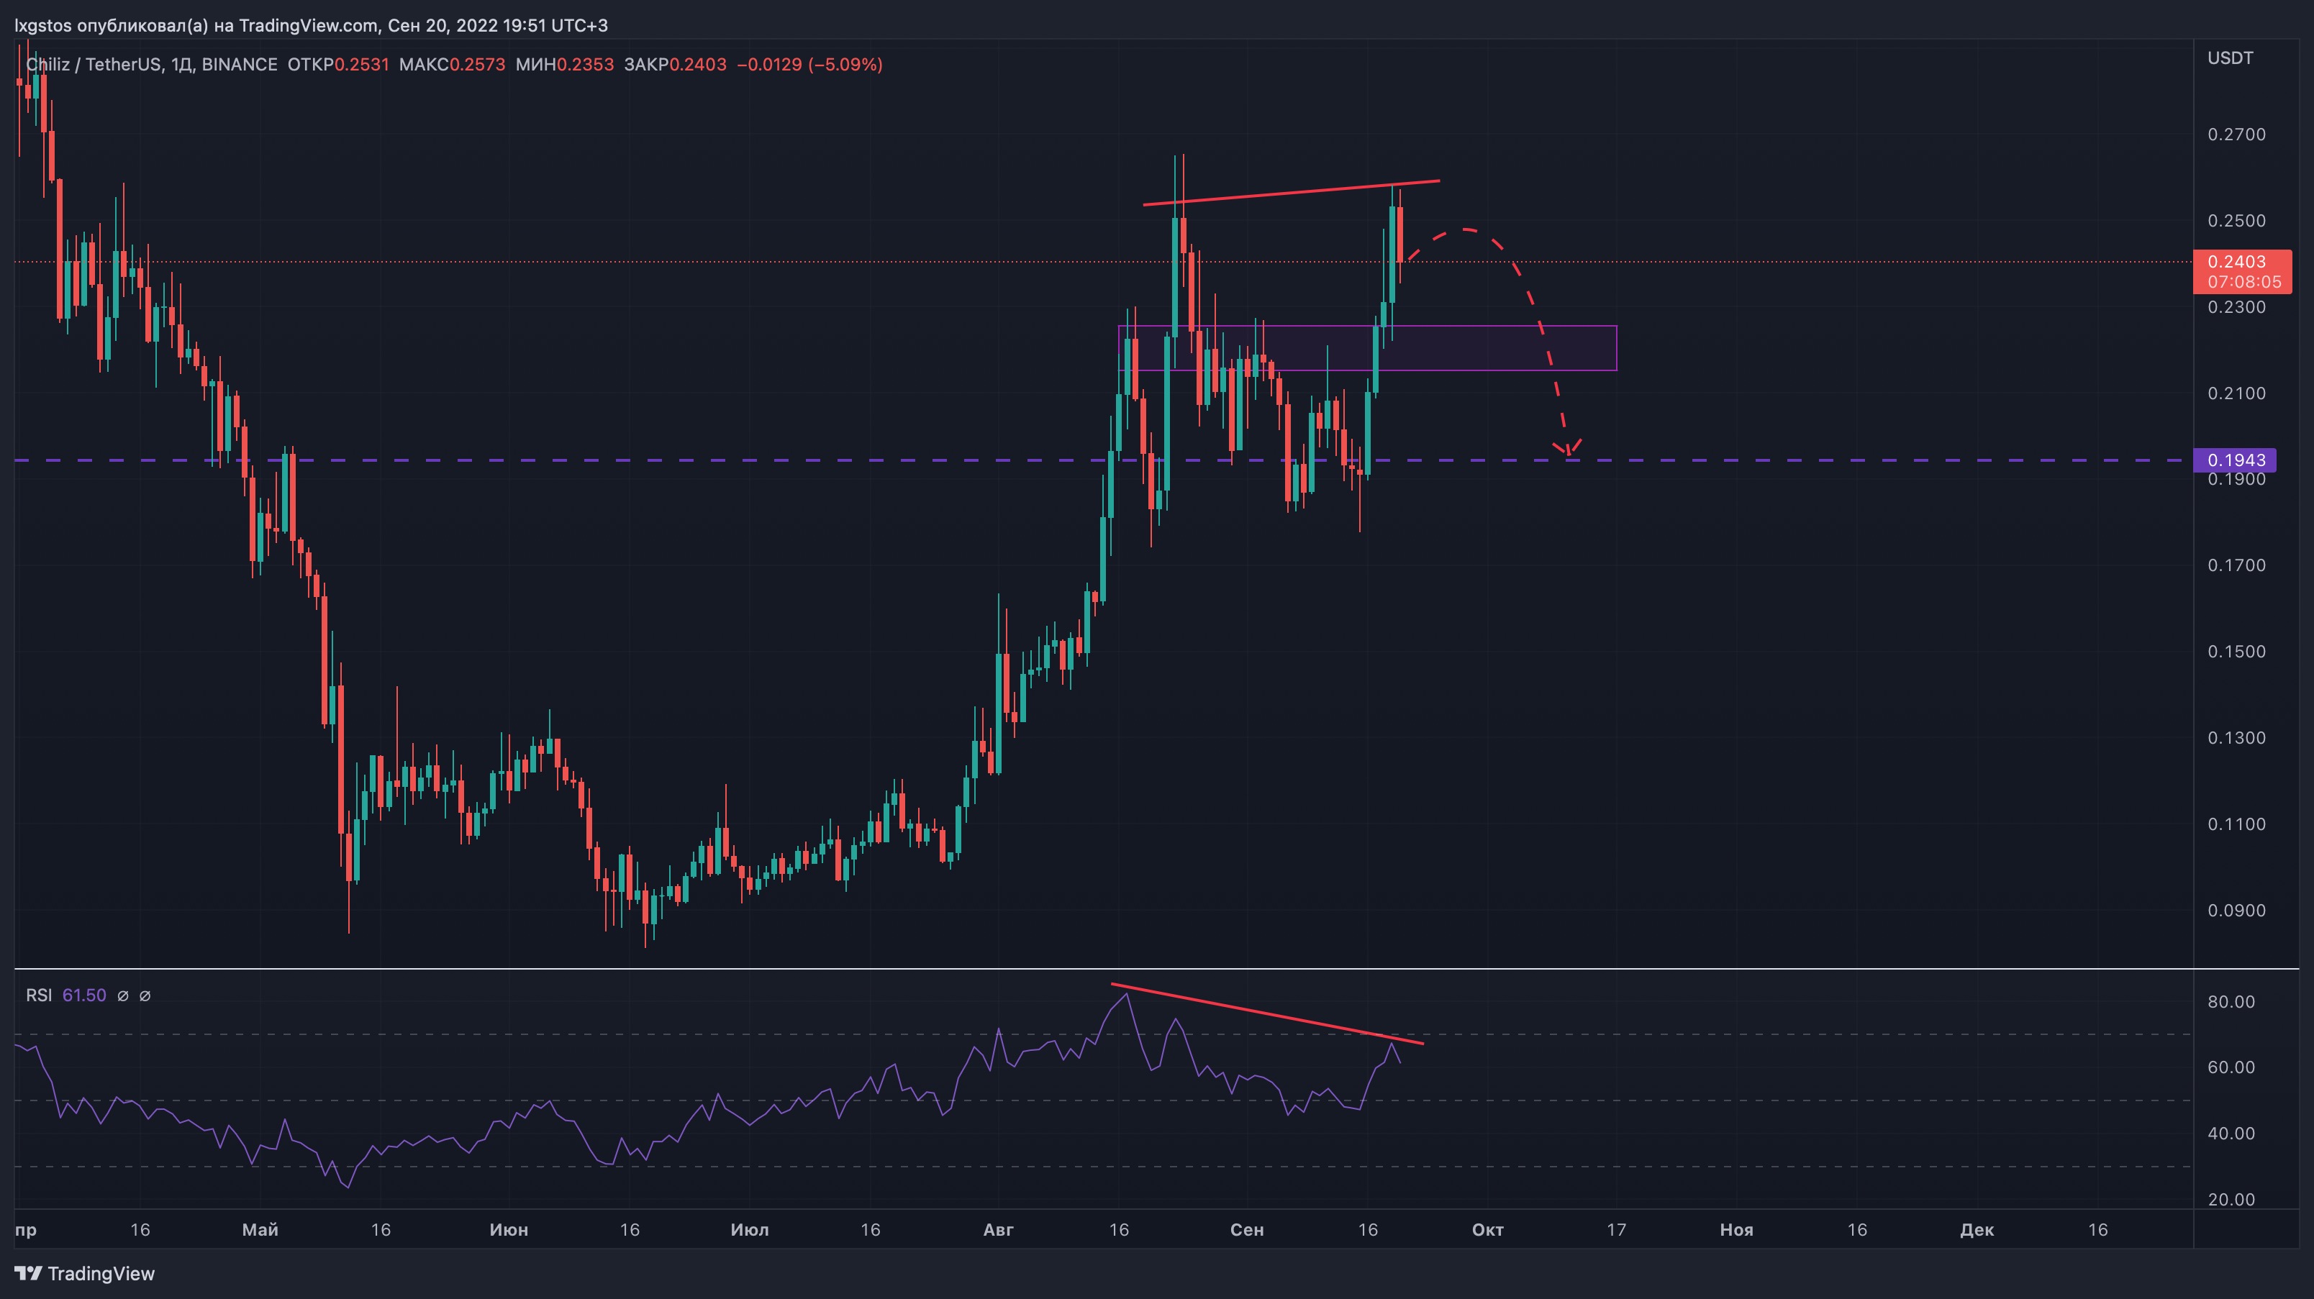Click the RSI value 61.50
The width and height of the screenshot is (2314, 1299).
pyautogui.click(x=84, y=995)
